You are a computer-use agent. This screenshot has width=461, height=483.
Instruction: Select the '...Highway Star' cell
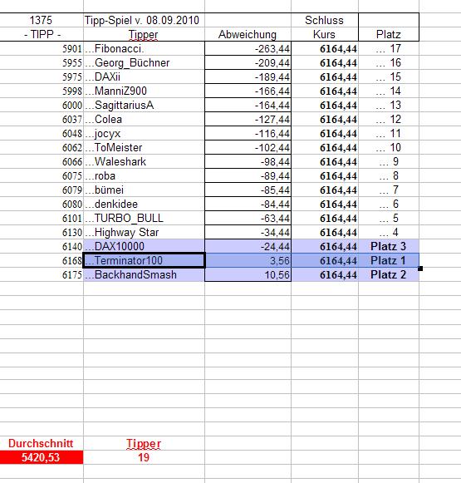click(x=144, y=233)
